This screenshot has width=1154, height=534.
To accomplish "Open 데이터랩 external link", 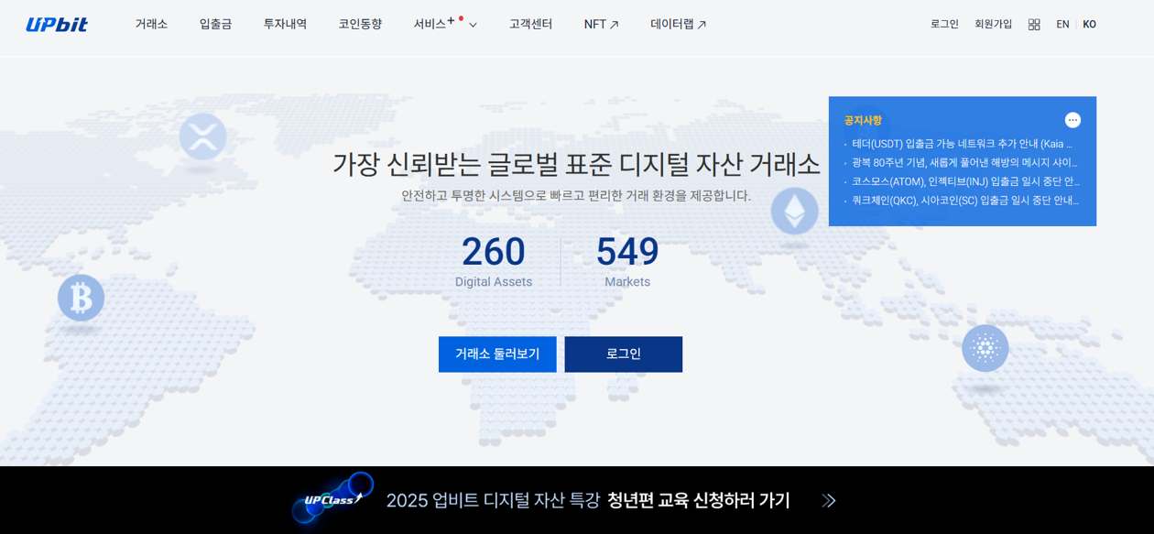I will click(678, 24).
